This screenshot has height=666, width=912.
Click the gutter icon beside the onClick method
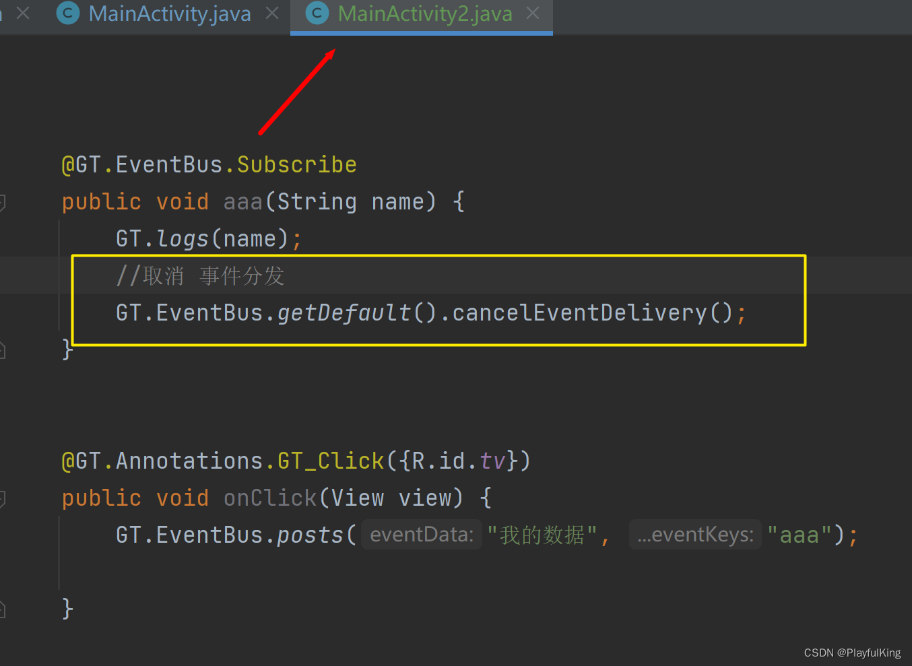[3, 498]
